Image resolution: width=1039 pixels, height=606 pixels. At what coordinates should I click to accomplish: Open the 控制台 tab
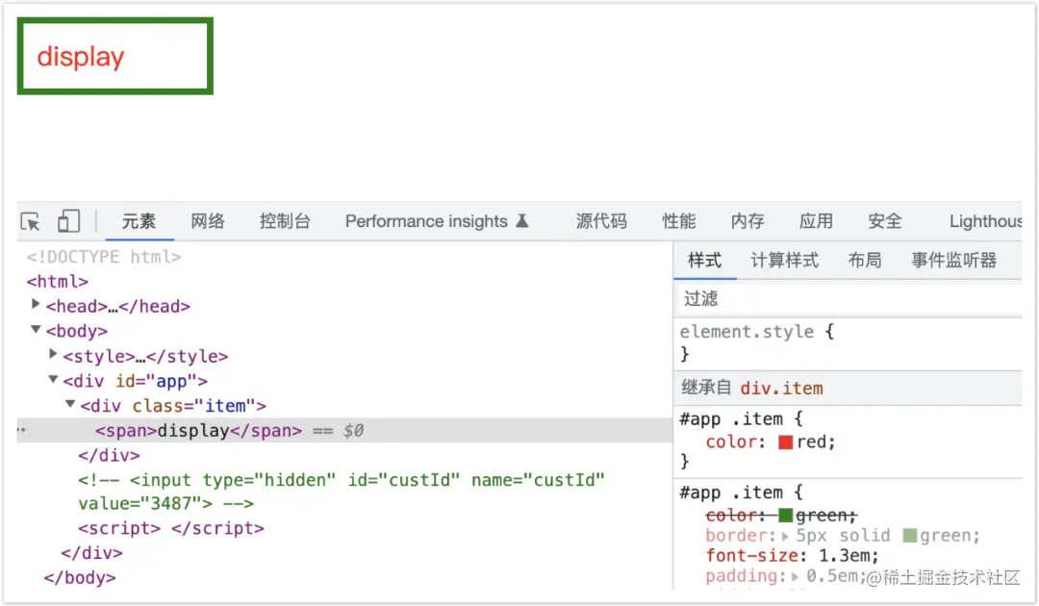tap(285, 221)
